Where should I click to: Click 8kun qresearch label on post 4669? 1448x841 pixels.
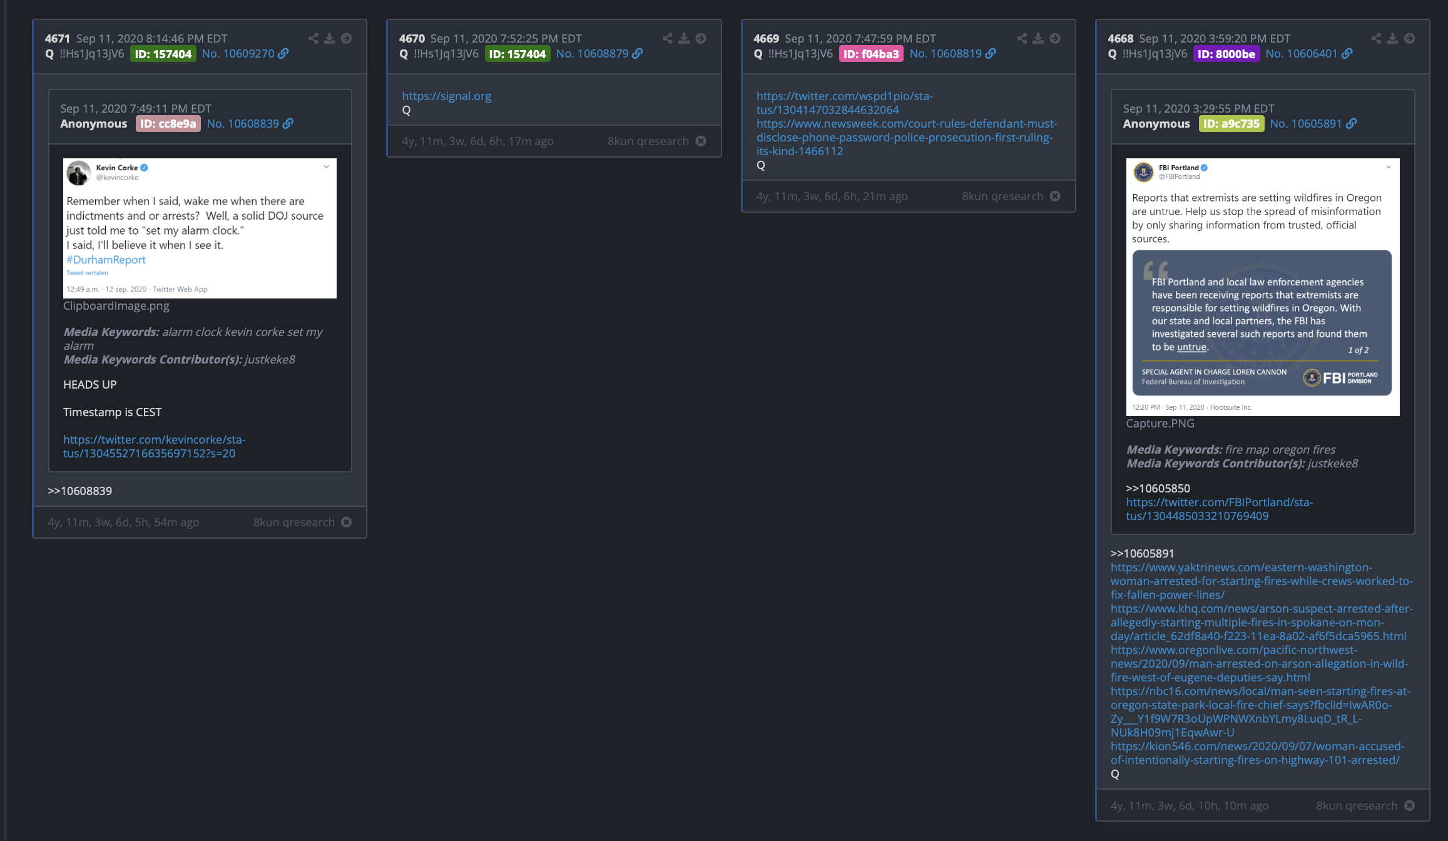[1002, 196]
